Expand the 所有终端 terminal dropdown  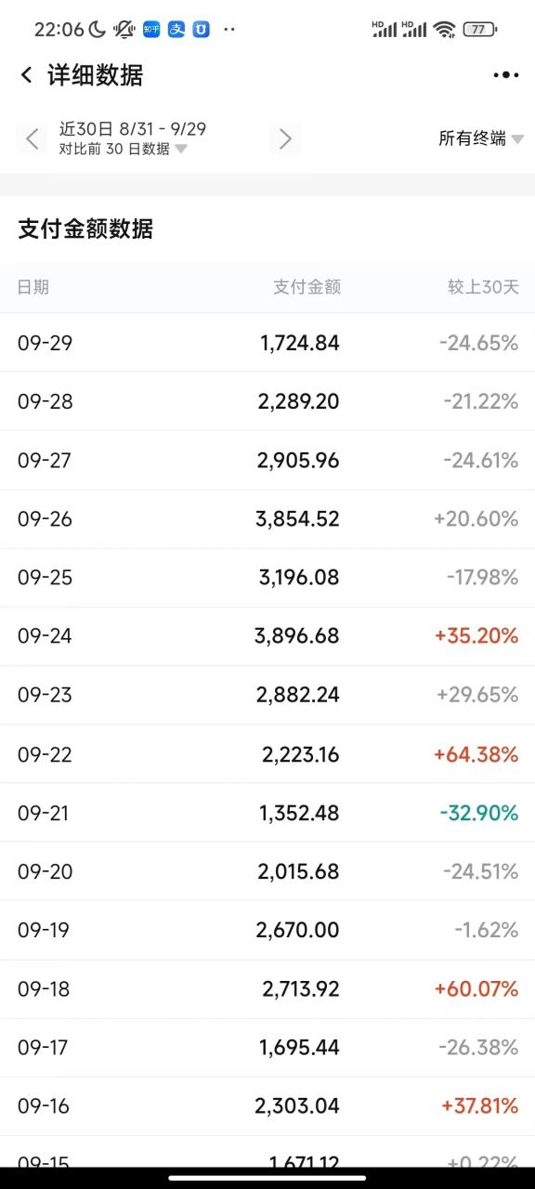pos(481,138)
